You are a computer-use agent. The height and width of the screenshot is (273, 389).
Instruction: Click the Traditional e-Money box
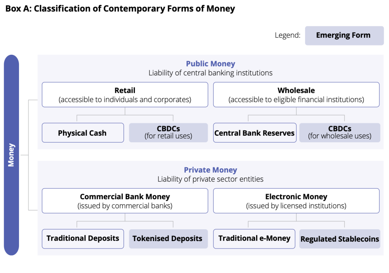tap(254, 239)
